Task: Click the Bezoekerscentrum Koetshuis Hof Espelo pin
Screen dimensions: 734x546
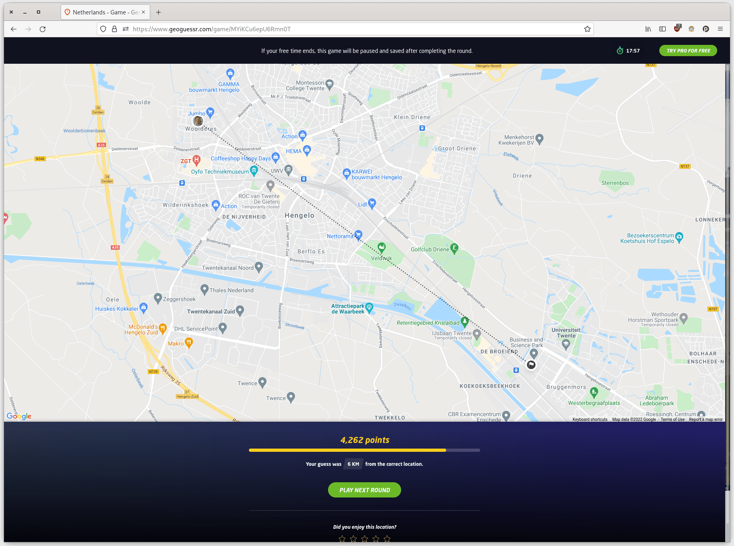Action: pyautogui.click(x=679, y=237)
